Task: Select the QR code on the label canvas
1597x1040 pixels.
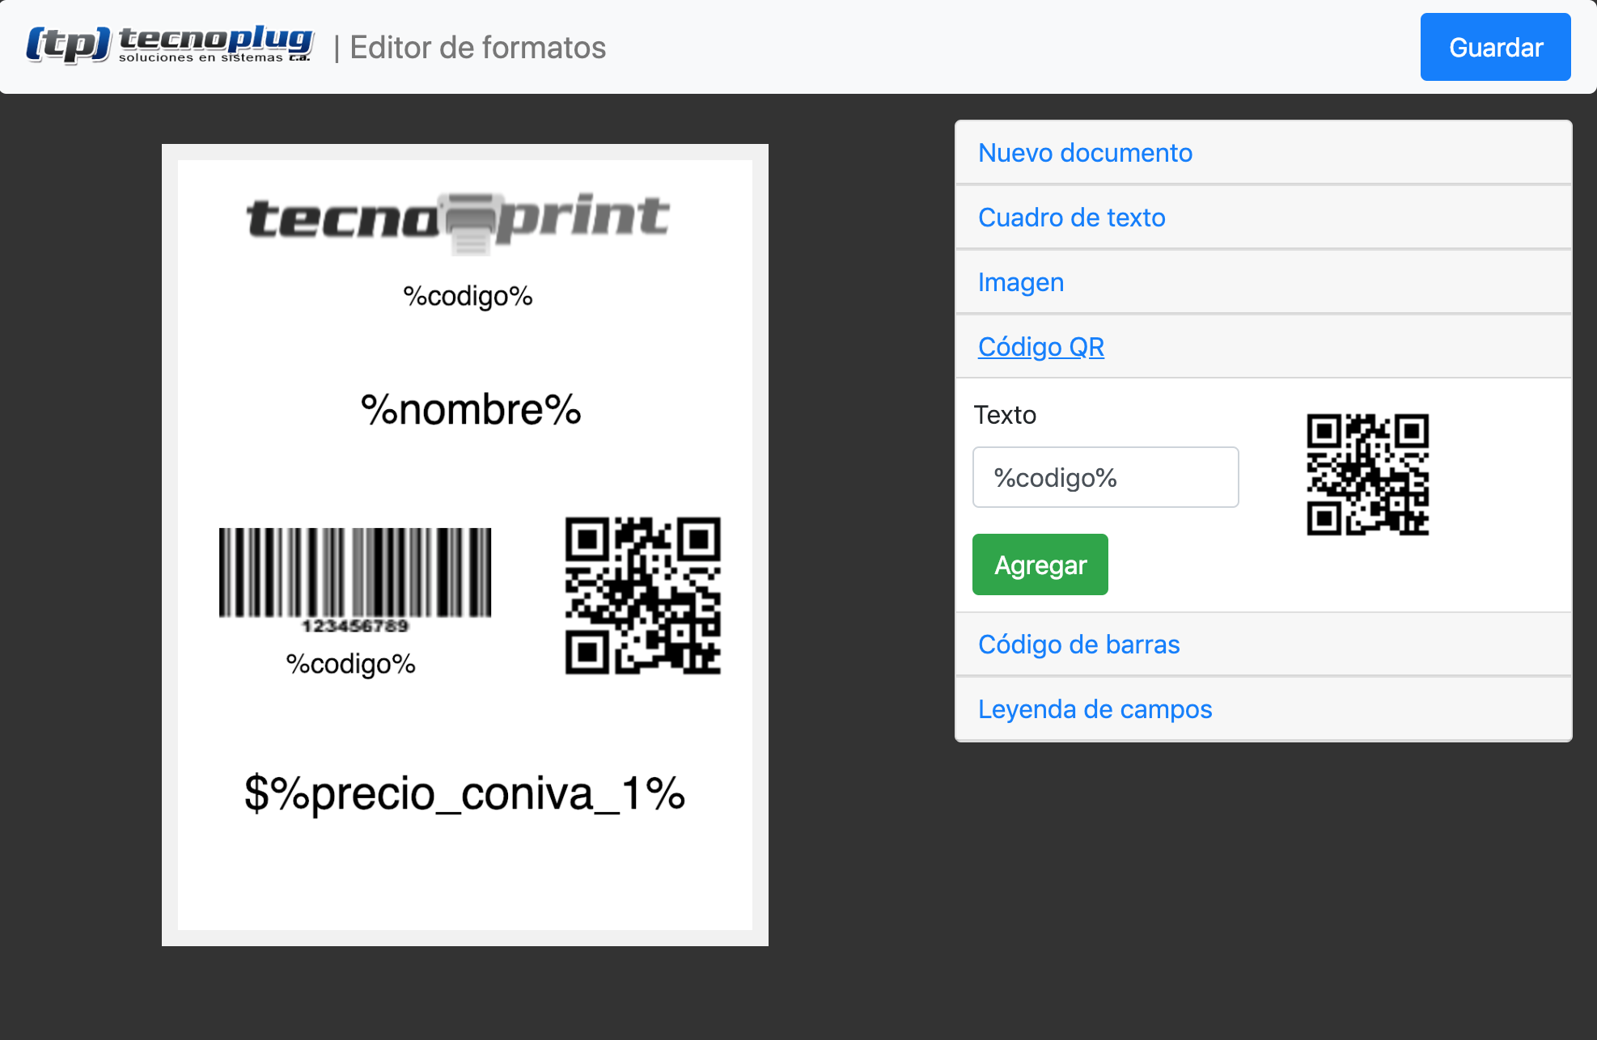Action: click(642, 596)
